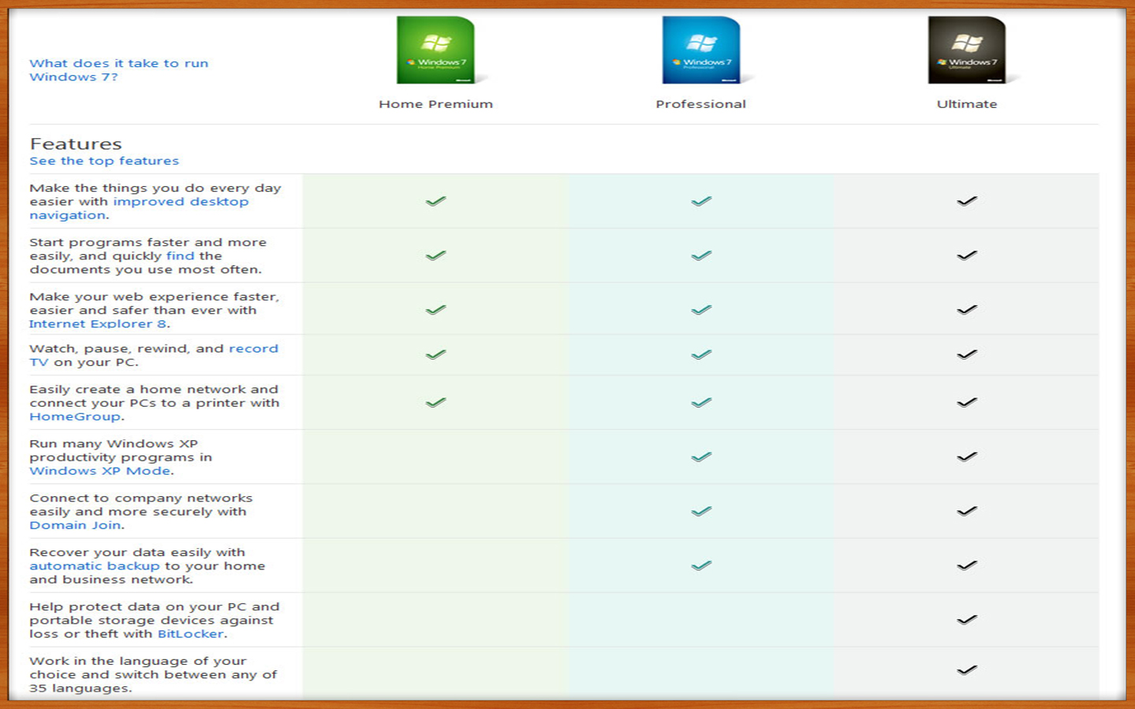1135x709 pixels.
Task: Follow the 'find' link in Start programs row
Action: [180, 256]
